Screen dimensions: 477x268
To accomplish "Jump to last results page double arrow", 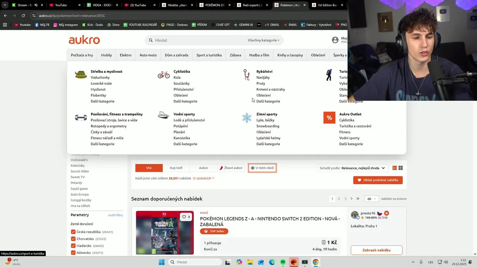I will pyautogui.click(x=358, y=199).
